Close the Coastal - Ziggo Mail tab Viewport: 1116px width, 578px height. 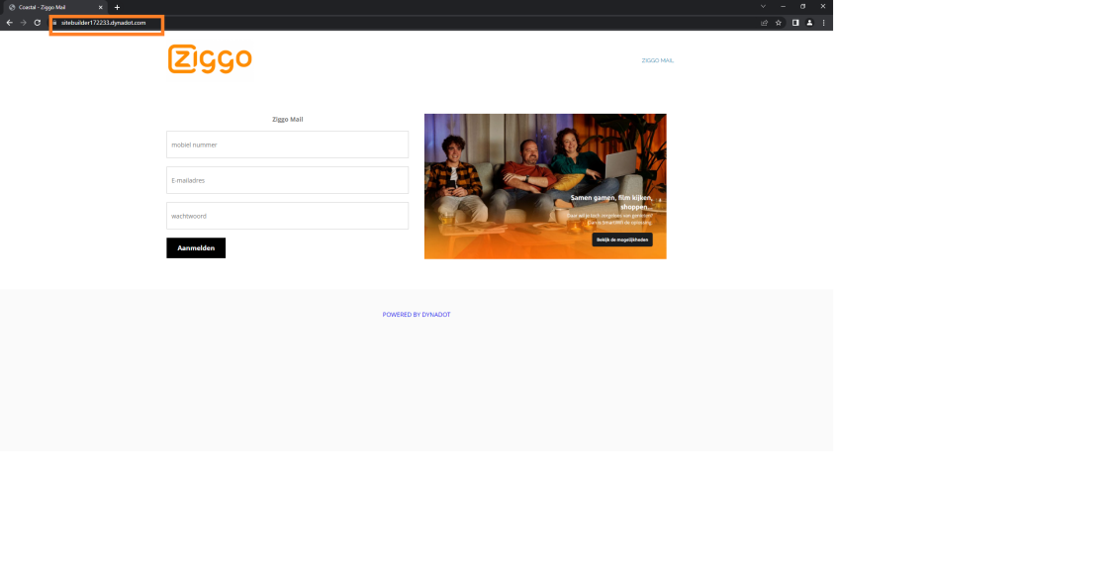[100, 7]
